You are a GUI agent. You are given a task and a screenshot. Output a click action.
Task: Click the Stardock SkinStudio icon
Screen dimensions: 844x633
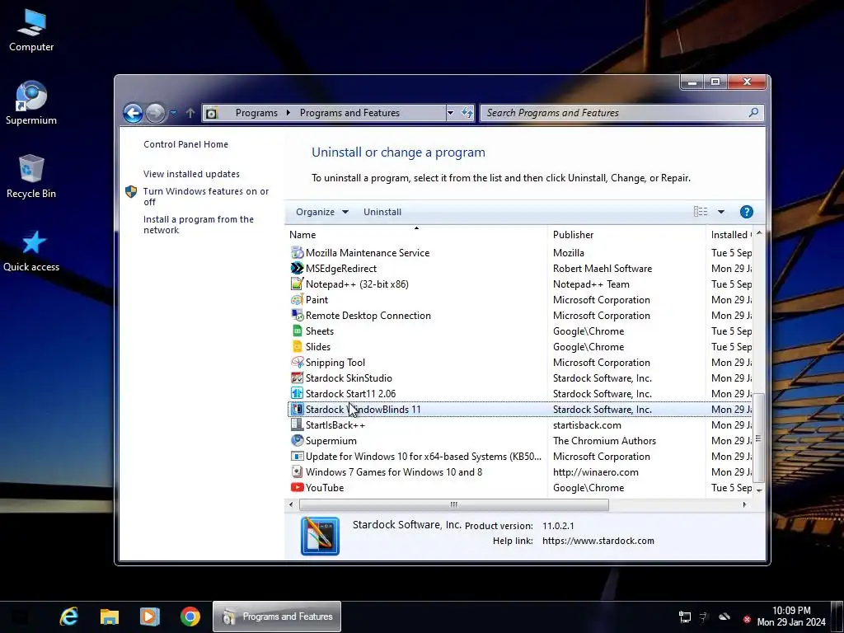point(297,377)
